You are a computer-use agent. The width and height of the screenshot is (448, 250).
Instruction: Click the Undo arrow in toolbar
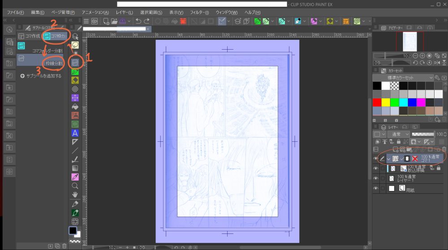point(138,21)
